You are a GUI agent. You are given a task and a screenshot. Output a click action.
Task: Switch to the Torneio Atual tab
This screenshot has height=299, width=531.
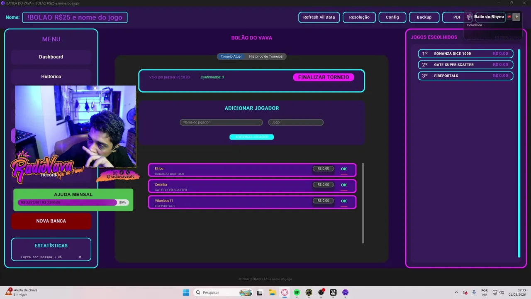tap(231, 56)
